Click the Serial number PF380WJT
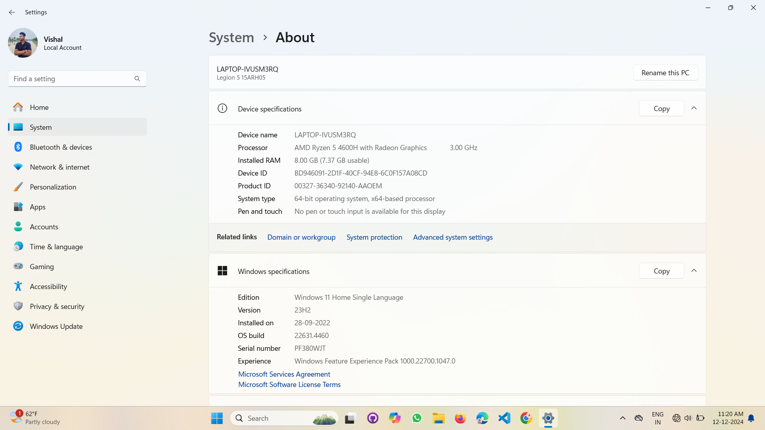The height and width of the screenshot is (430, 765). (310, 348)
